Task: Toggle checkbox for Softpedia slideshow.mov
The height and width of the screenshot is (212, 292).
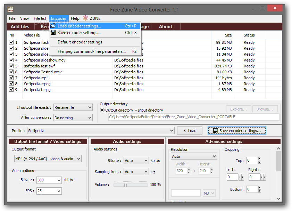Action: [x=11, y=60]
